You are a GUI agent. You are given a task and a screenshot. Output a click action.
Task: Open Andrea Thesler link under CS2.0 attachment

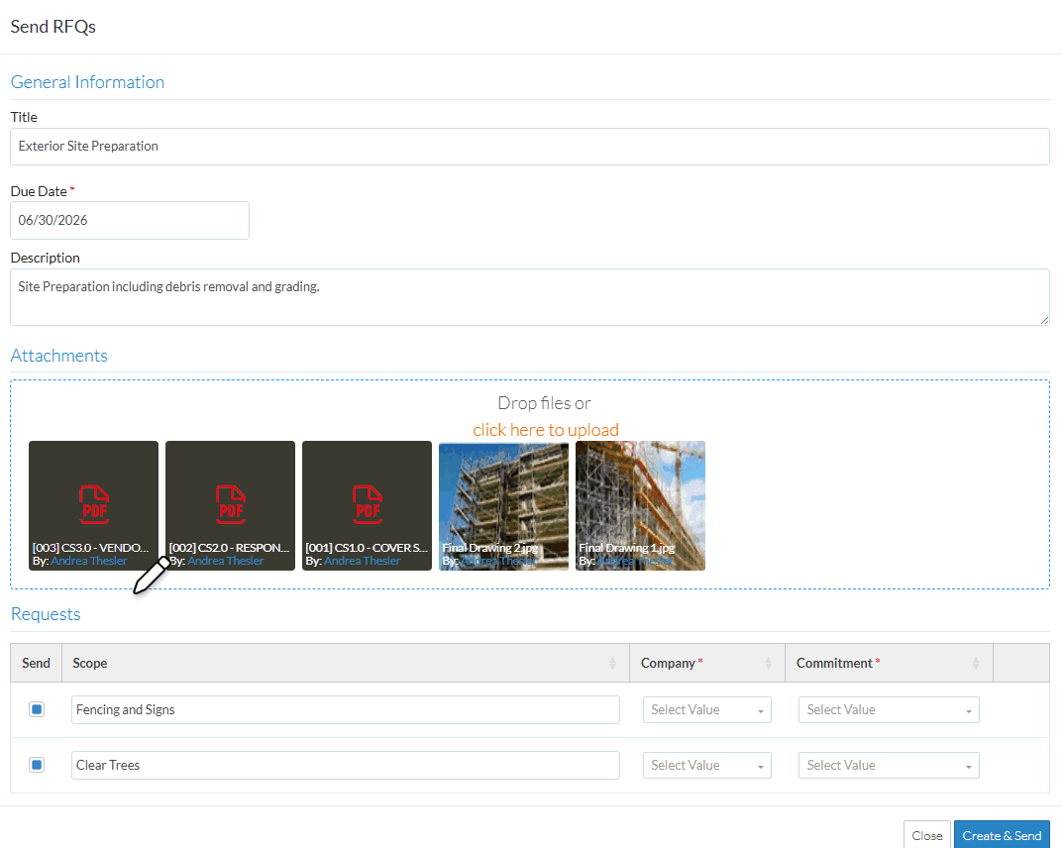pyautogui.click(x=226, y=561)
